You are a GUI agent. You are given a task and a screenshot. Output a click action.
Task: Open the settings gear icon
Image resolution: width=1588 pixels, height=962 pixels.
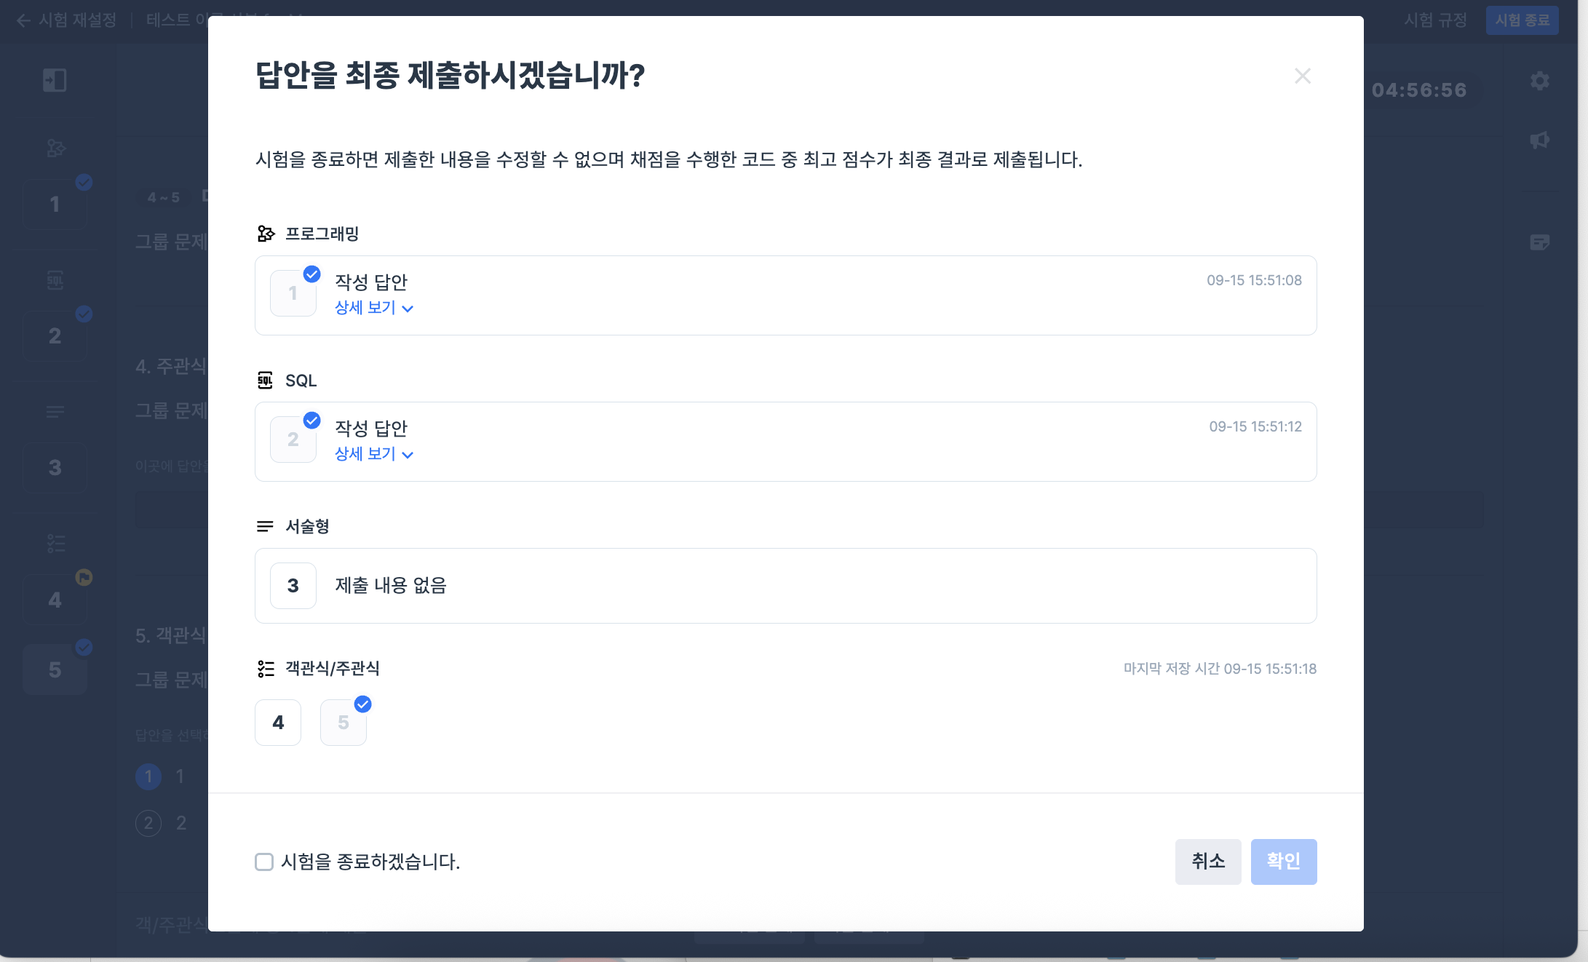coord(1539,81)
